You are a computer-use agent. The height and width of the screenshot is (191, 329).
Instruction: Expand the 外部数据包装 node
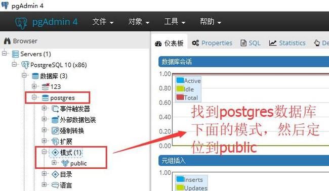pyautogui.click(x=44, y=119)
